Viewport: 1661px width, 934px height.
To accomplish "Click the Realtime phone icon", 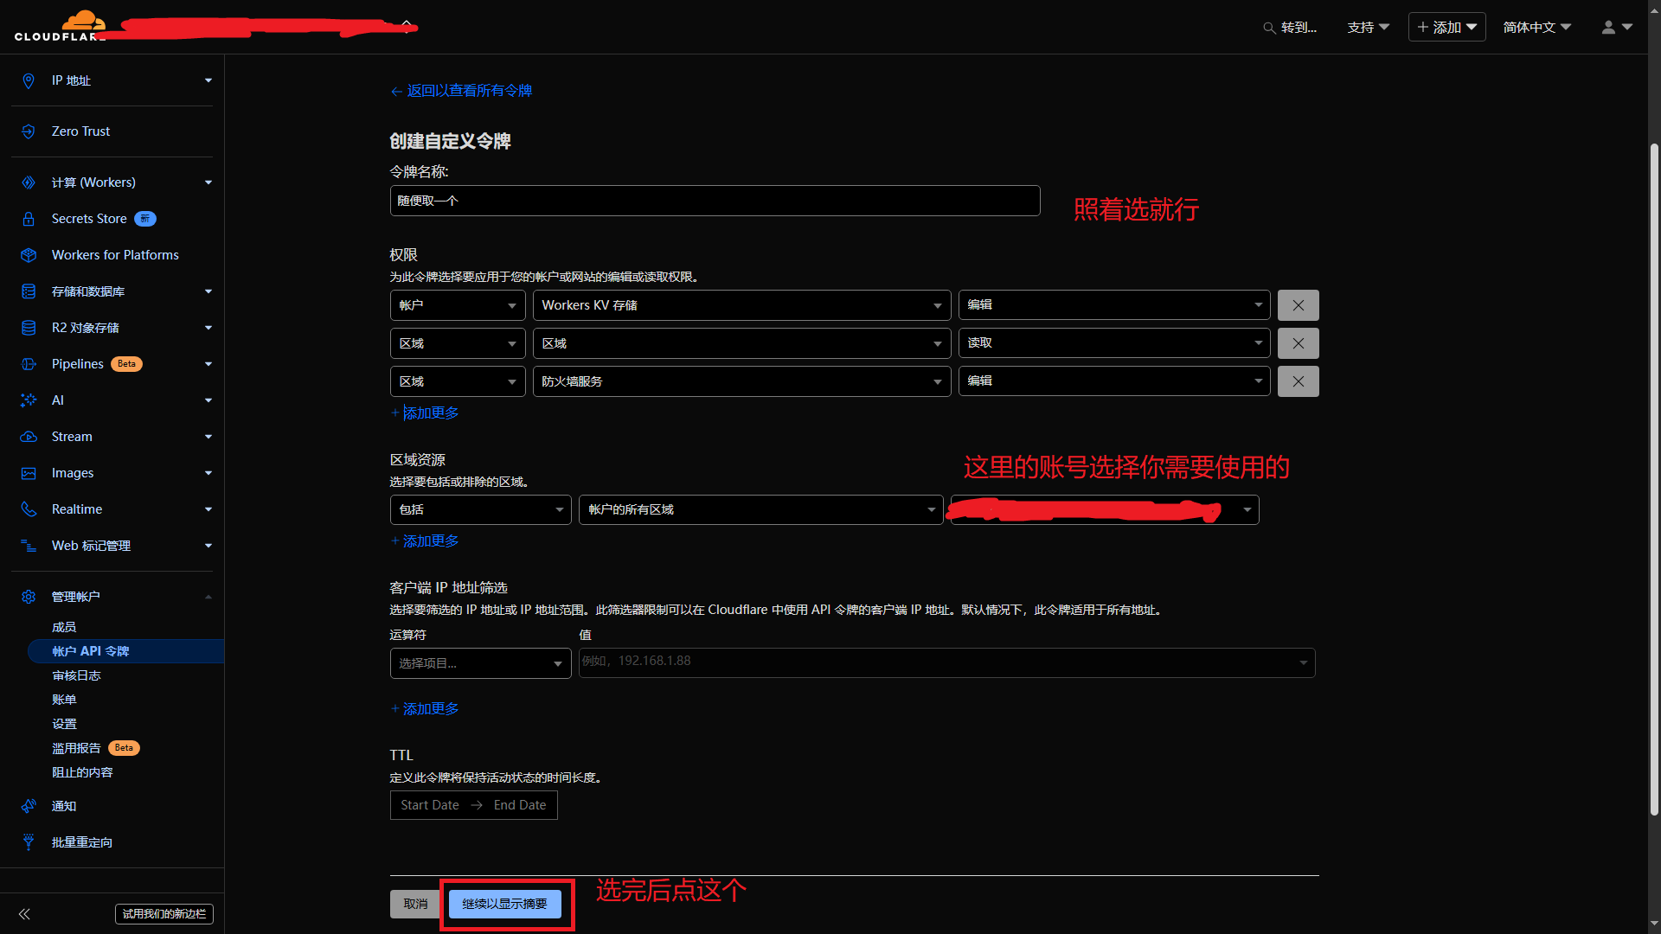I will [29, 509].
